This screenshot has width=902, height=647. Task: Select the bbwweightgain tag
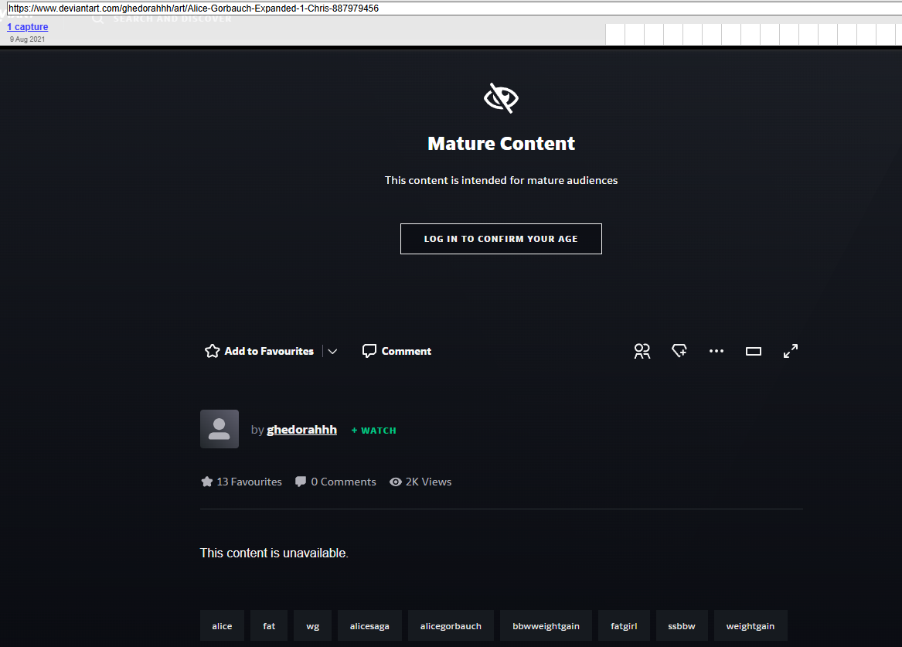tap(546, 626)
